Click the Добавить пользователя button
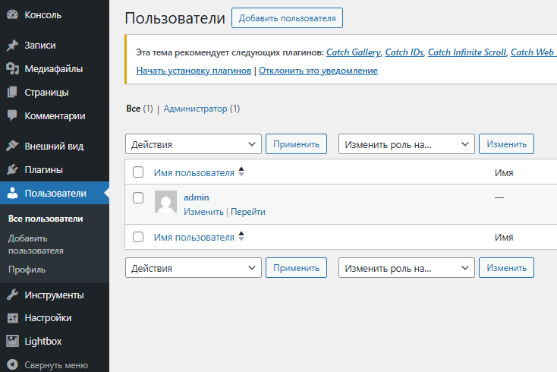Viewport: 557px width, 372px height. pos(287,18)
